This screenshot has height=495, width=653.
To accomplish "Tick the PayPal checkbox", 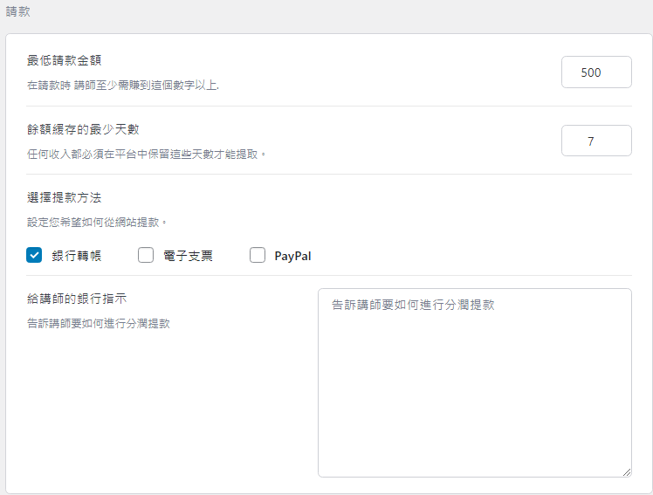I will coord(258,255).
